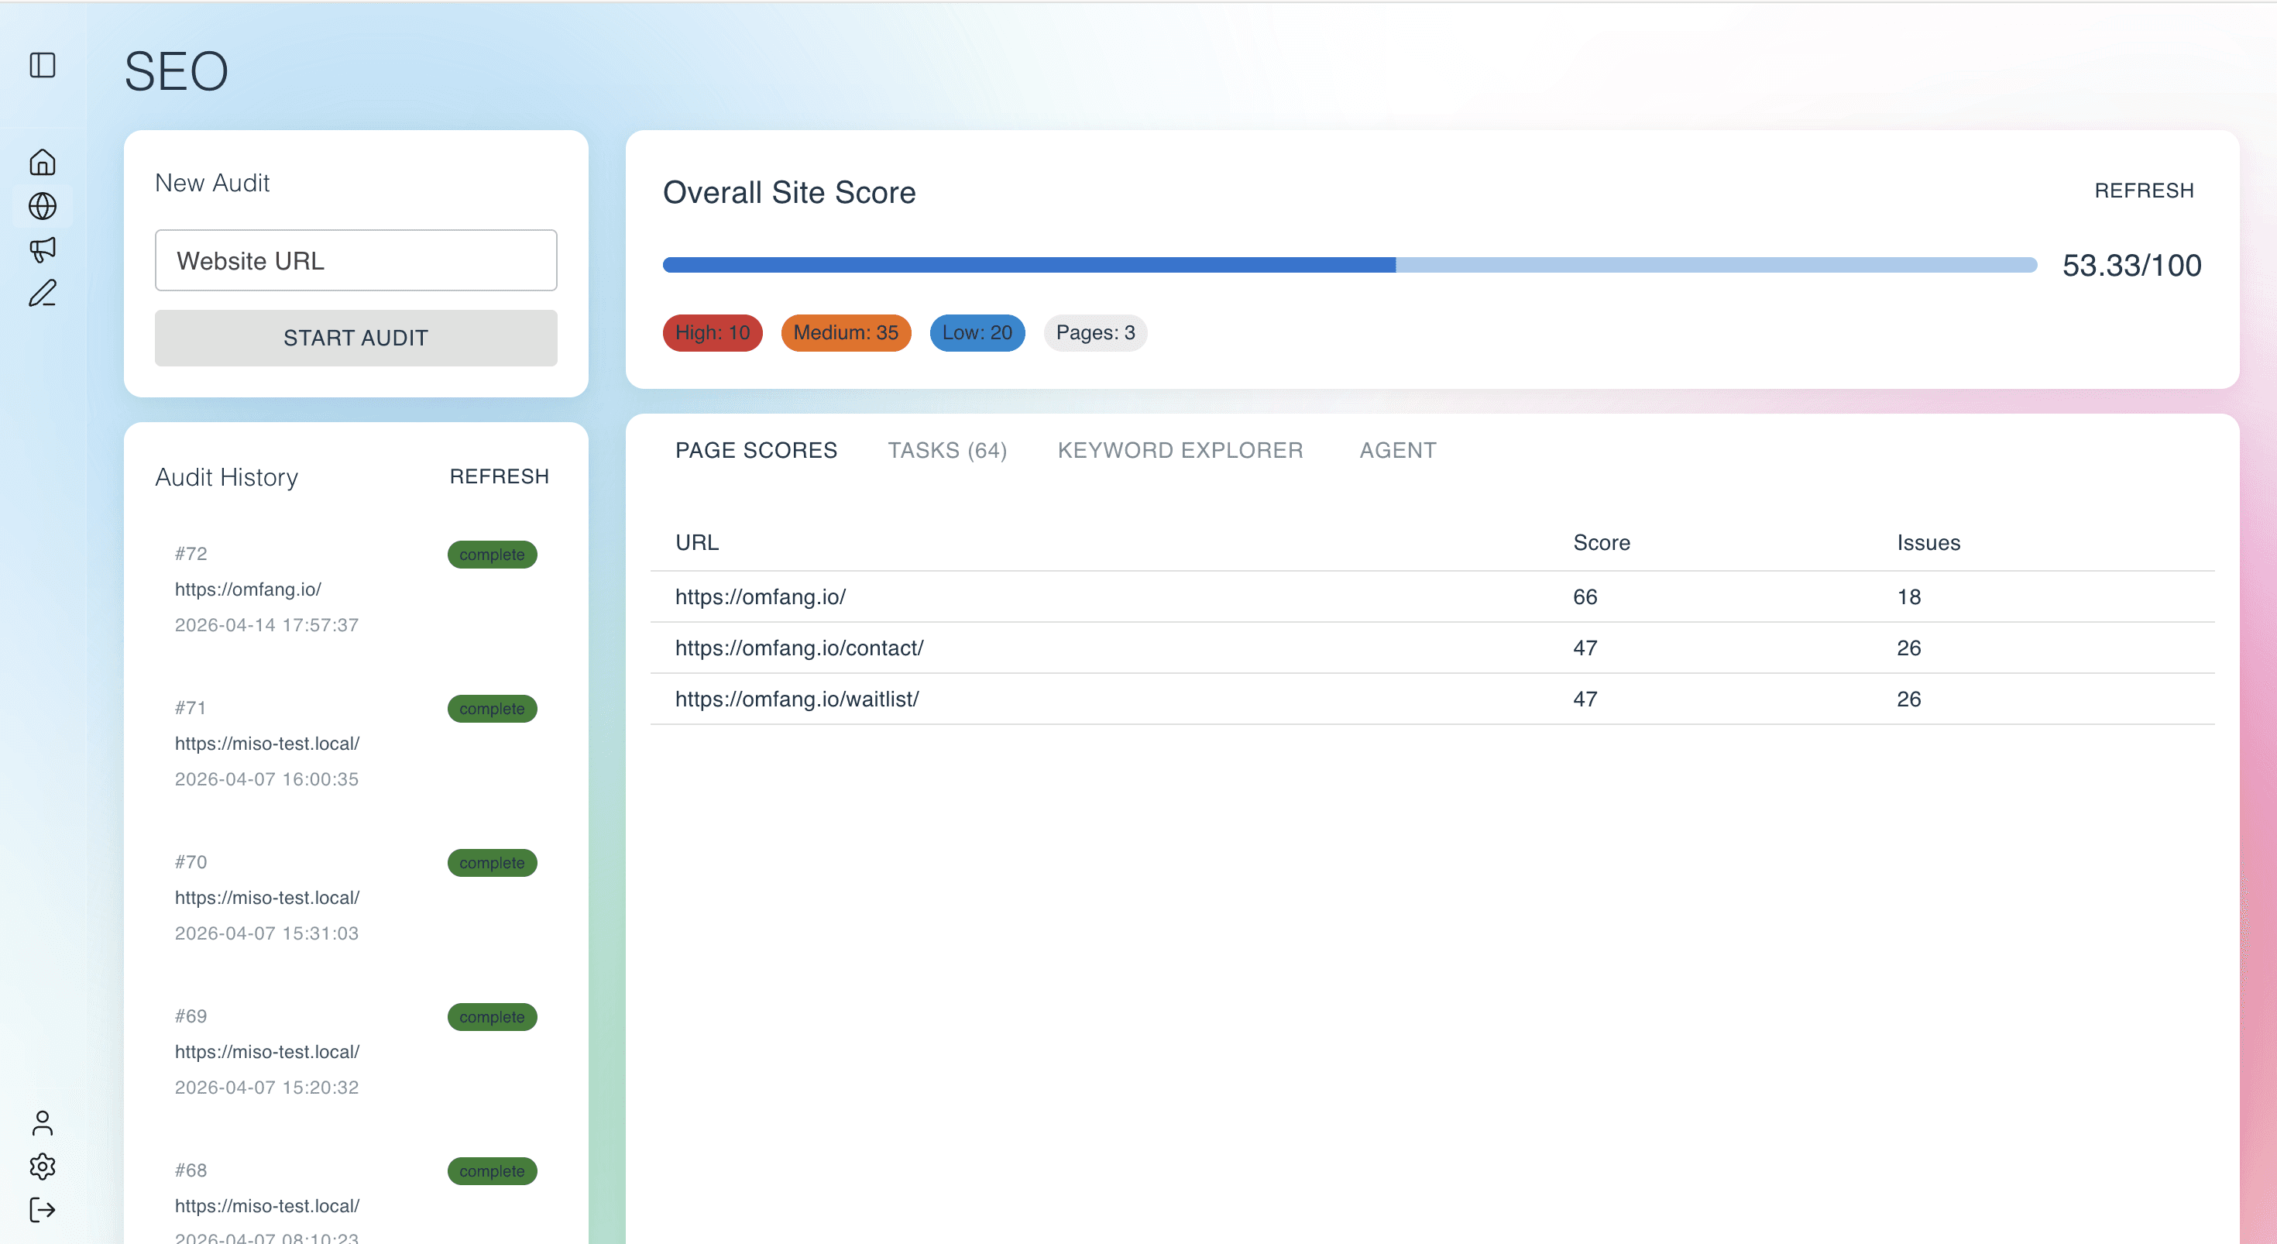The height and width of the screenshot is (1244, 2277).
Task: Click the Website URL input field
Action: (355, 260)
